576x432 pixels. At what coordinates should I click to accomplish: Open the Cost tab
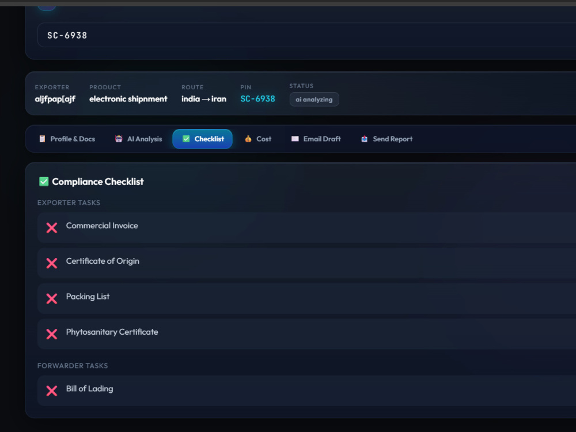(x=258, y=139)
